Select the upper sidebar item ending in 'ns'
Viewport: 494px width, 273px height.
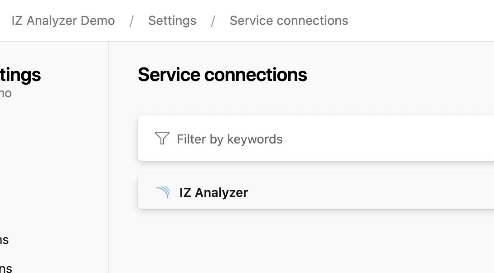(x=4, y=240)
